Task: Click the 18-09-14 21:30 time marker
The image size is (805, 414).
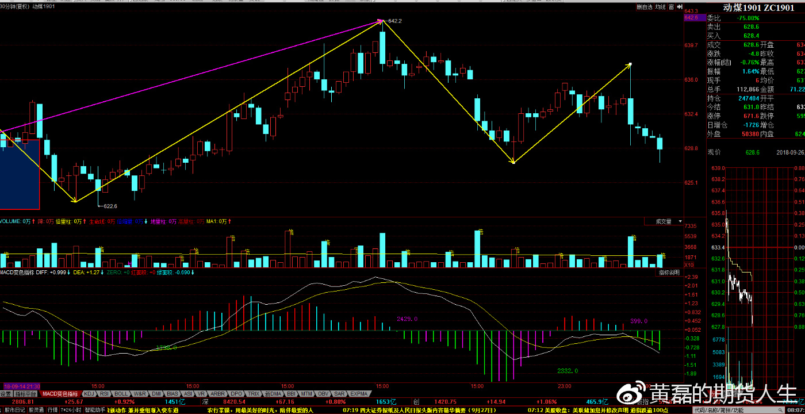Action: tap(21, 386)
